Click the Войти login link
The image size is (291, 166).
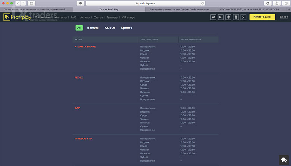[x=284, y=17]
